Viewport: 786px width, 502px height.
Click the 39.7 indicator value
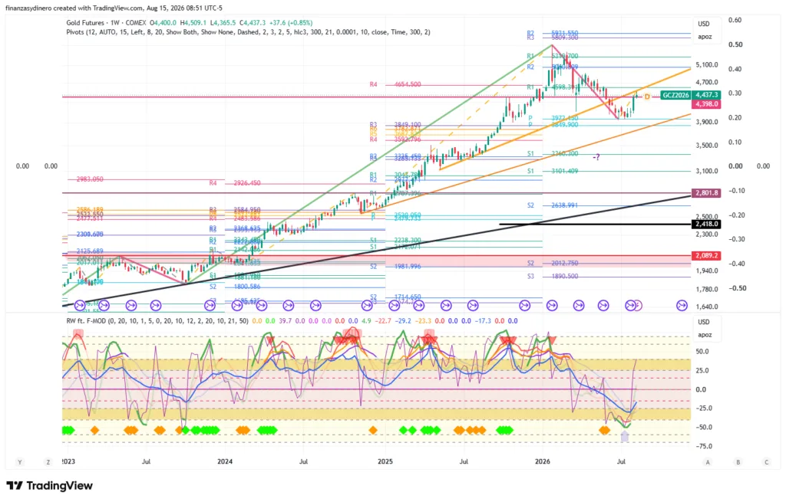tap(284, 321)
